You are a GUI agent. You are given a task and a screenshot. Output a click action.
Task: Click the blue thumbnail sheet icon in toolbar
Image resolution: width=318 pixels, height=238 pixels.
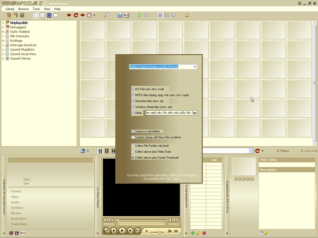coord(120,15)
